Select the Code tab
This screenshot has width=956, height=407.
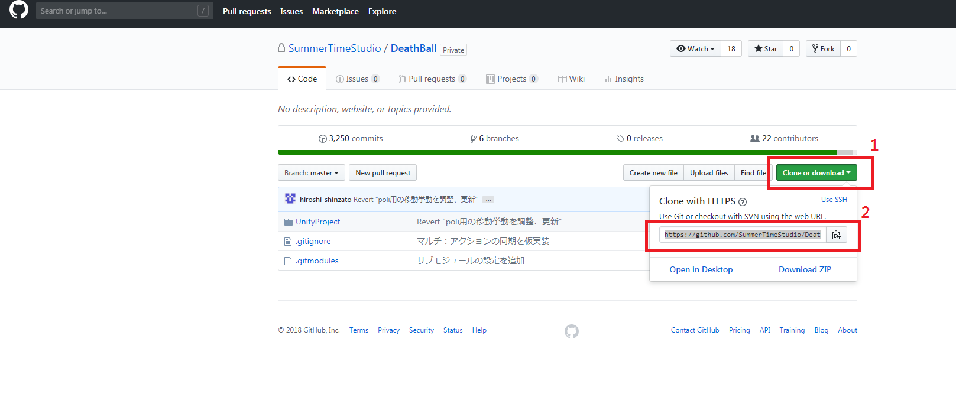click(x=302, y=79)
